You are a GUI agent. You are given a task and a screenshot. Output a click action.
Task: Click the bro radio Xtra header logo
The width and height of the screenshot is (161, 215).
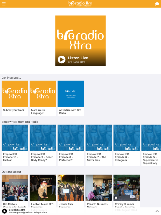point(80,4)
